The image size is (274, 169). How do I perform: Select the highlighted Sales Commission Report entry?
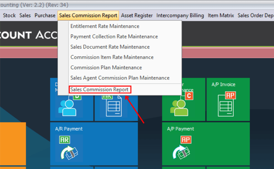point(100,89)
